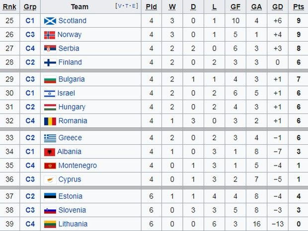Click the Greece flag icon
The height and width of the screenshot is (231, 308).
pyautogui.click(x=50, y=138)
